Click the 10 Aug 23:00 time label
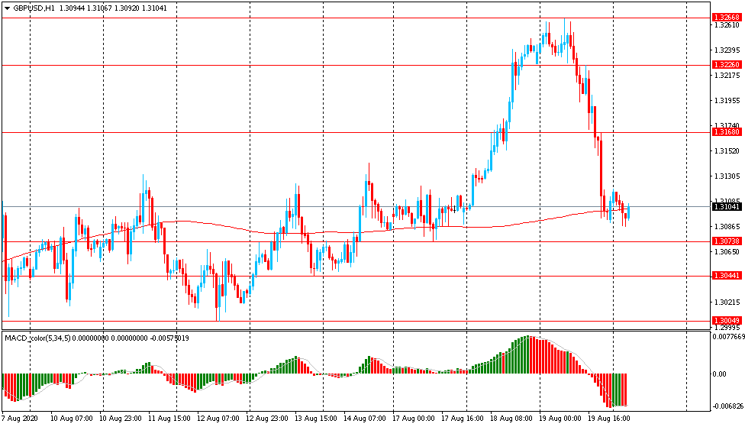This screenshot has height=427, width=745. 120,419
